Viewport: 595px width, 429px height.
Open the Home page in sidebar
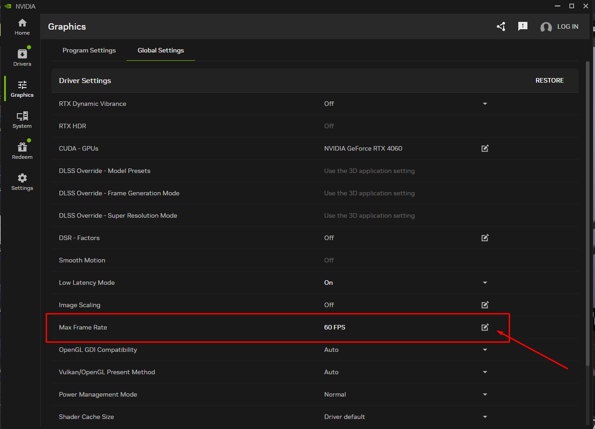[x=22, y=27]
